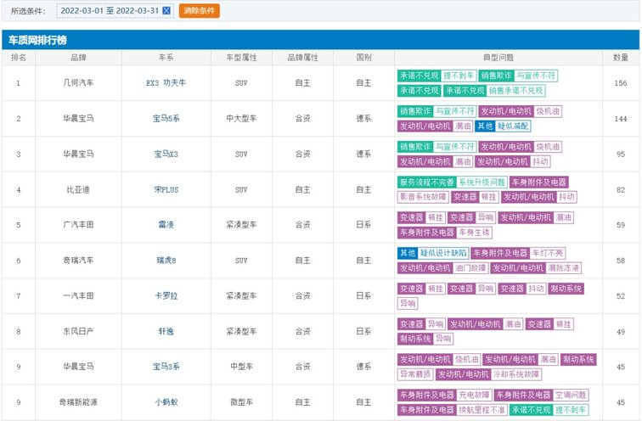Viewport: 642px width, 421px height.
Task: Click the 漏防冻液 tag for 瑞虎8
Action: click(x=564, y=268)
